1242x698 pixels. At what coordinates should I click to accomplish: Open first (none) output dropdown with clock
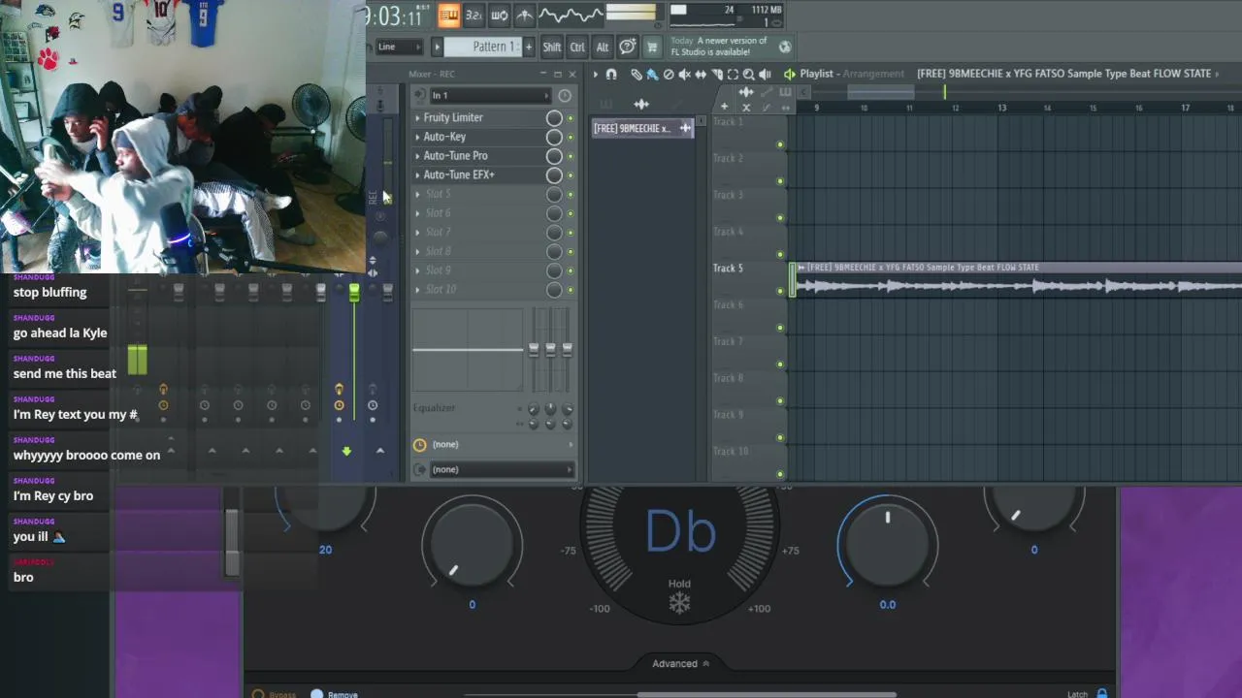[502, 444]
